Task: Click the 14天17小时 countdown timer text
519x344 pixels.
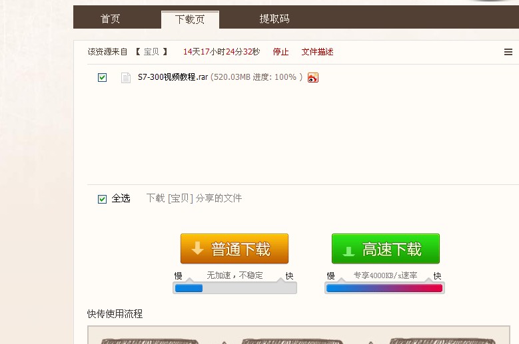Action: [x=221, y=52]
